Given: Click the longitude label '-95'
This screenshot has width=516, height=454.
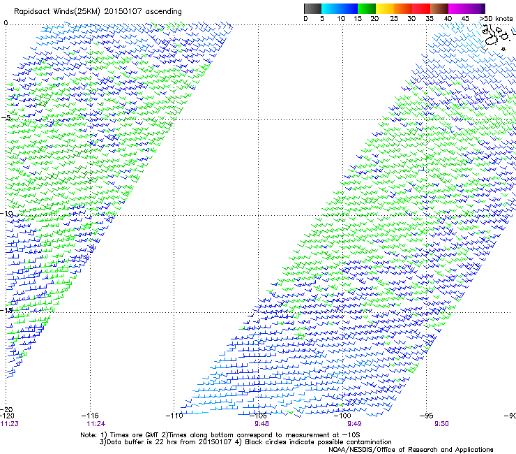Looking at the screenshot, I should [x=427, y=416].
